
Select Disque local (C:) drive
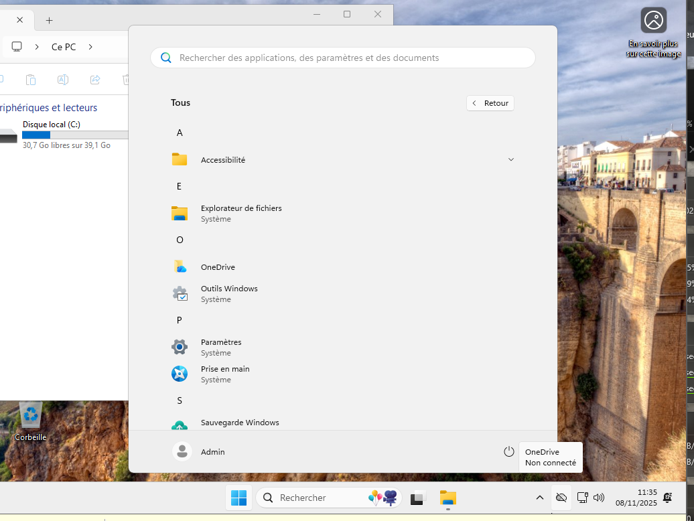coord(64,135)
